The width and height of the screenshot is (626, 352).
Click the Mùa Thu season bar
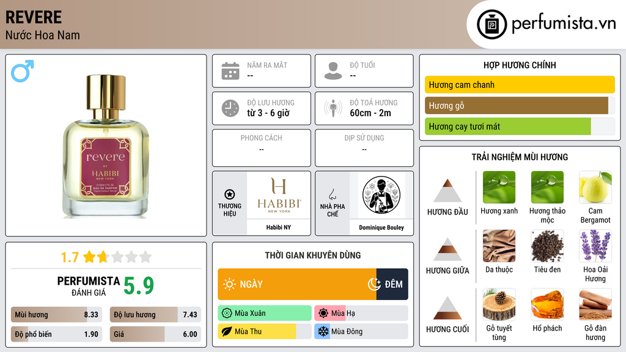[265, 331]
